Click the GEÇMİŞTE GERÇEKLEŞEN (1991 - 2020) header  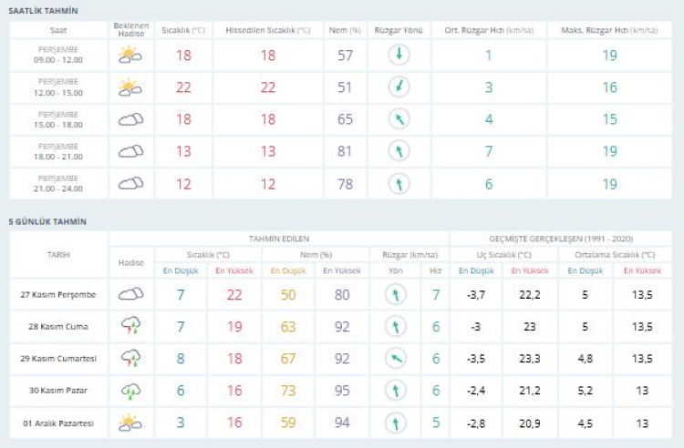point(565,238)
